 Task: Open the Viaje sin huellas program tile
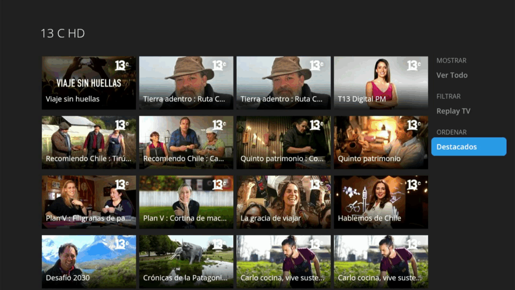click(x=89, y=83)
